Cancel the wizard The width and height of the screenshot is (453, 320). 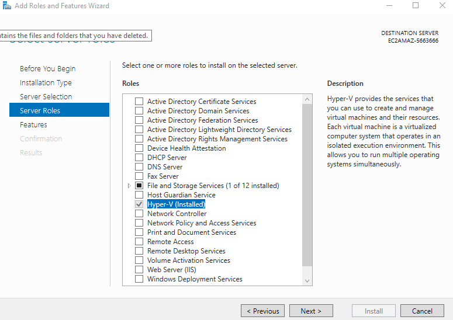pyautogui.click(x=422, y=311)
